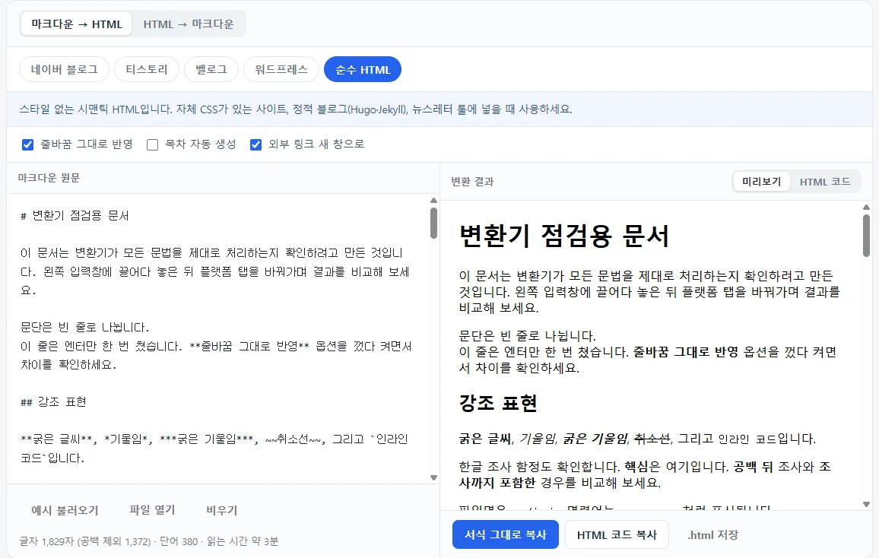Click the character count status text

tap(148, 541)
